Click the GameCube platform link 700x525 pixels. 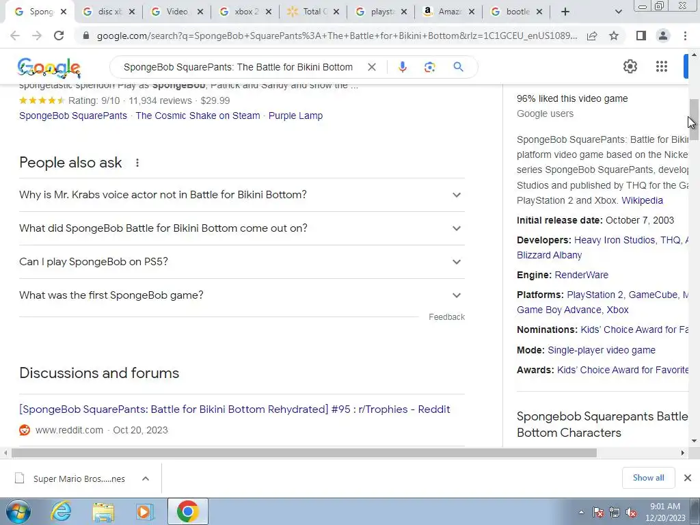pyautogui.click(x=653, y=295)
